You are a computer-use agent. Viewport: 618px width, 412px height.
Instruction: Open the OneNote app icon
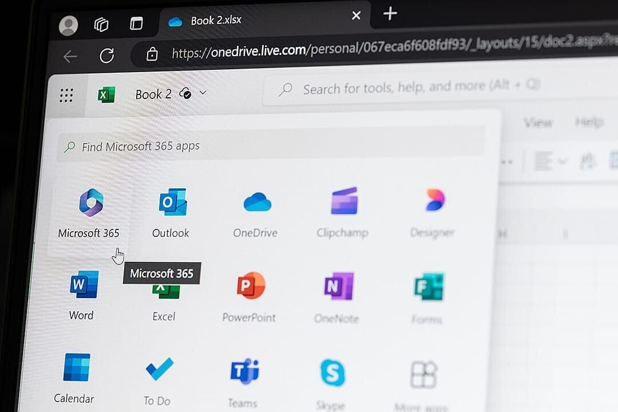coord(339,286)
